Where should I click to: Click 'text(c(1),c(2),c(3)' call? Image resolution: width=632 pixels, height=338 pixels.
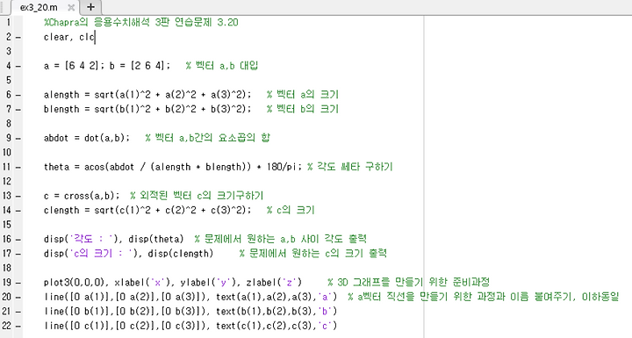(266, 326)
